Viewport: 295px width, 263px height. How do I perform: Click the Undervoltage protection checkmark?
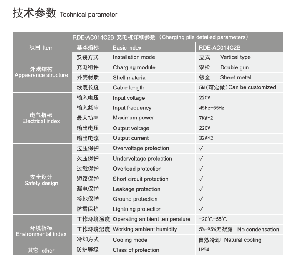(x=201, y=159)
